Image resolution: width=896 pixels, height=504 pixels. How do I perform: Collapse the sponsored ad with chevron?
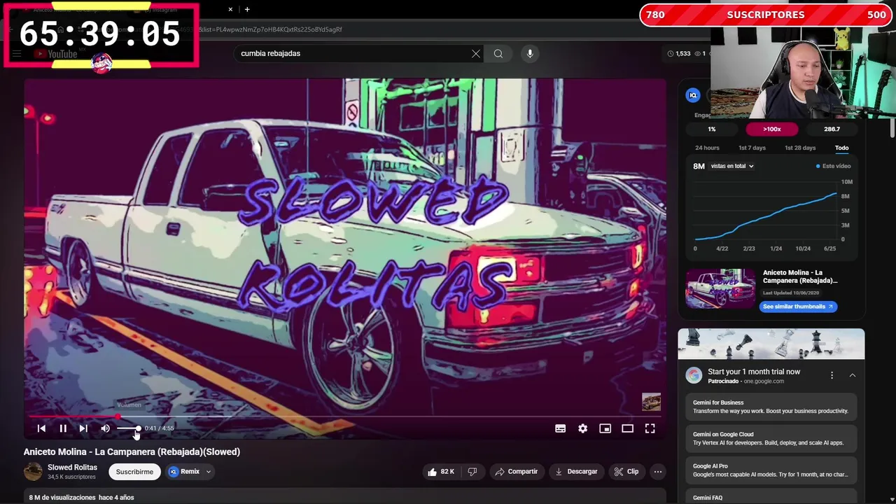[853, 376]
